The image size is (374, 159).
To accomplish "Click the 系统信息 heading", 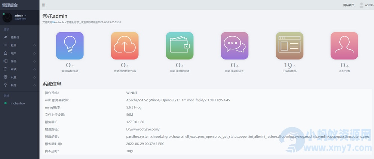I will 52,84.
